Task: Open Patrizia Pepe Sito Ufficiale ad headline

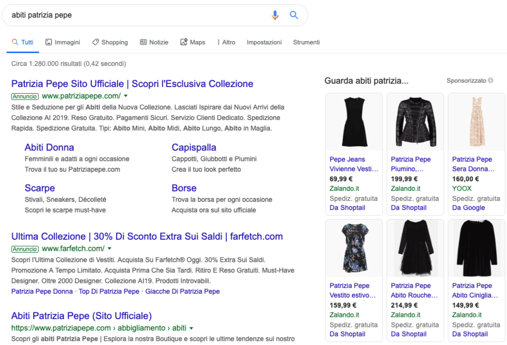Action: [132, 84]
